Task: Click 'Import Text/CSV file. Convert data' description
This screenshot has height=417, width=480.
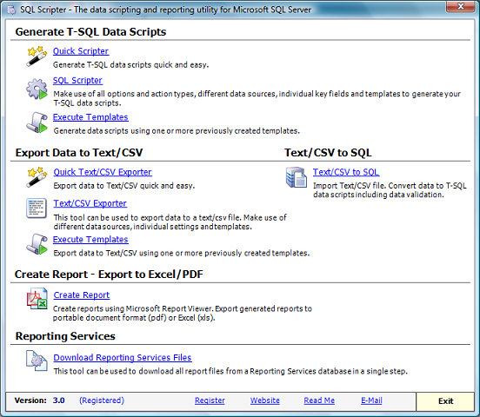Action: (390, 190)
